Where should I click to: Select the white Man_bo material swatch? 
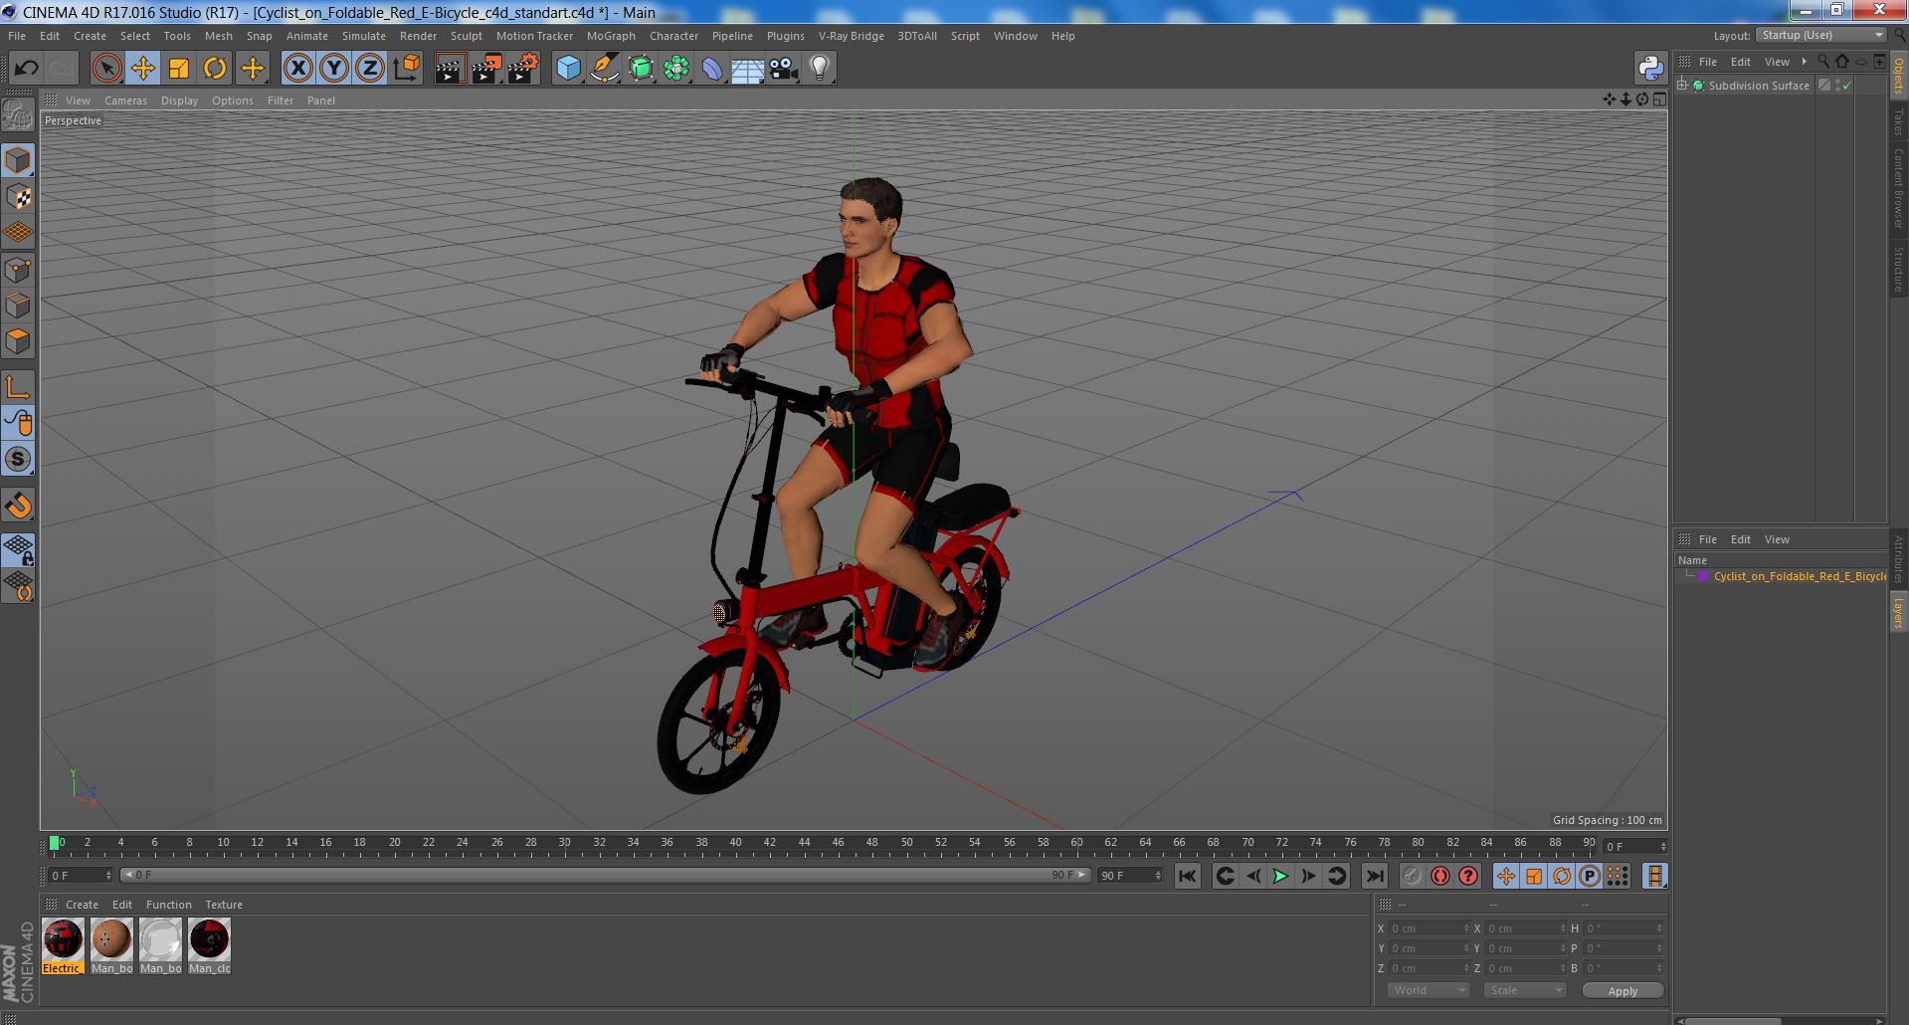click(x=160, y=945)
